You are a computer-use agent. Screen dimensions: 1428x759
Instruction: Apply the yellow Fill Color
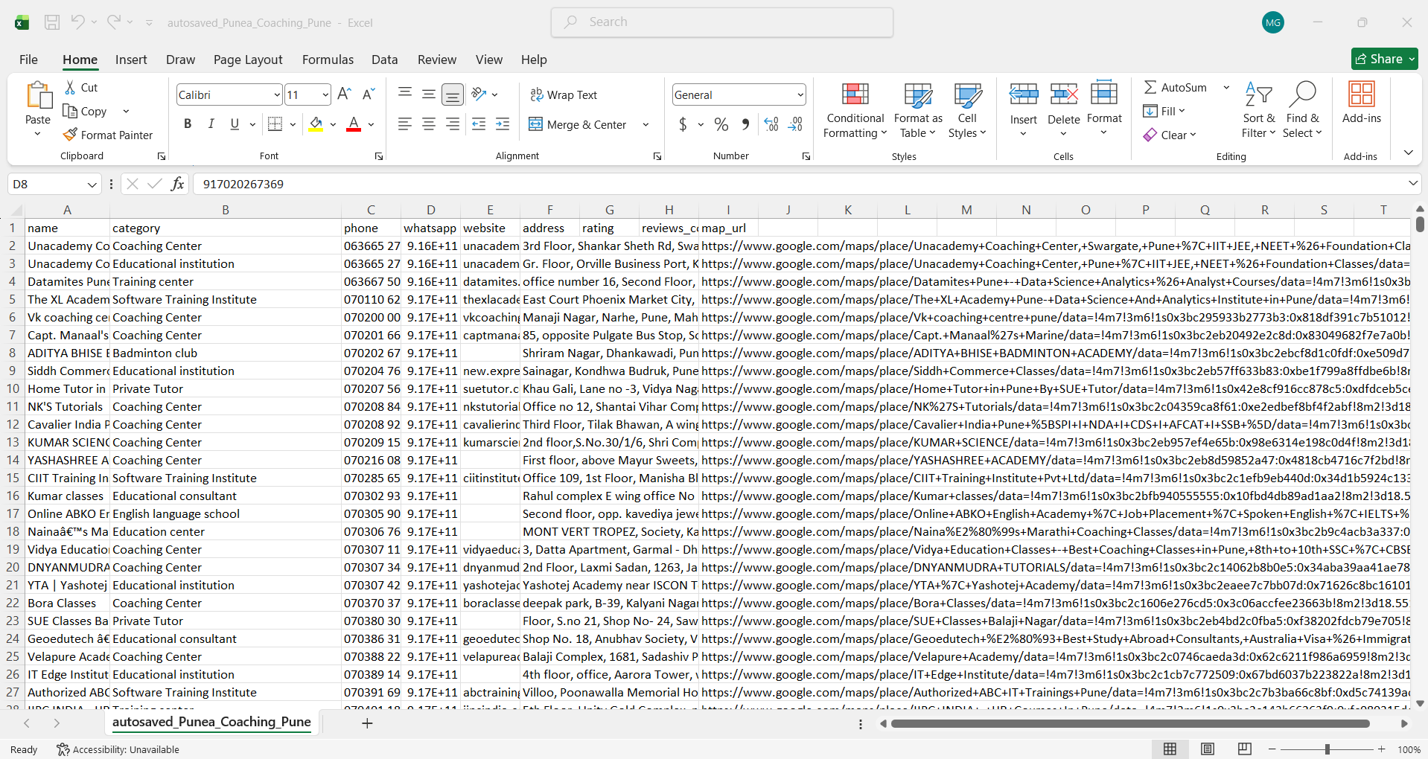pyautogui.click(x=316, y=124)
